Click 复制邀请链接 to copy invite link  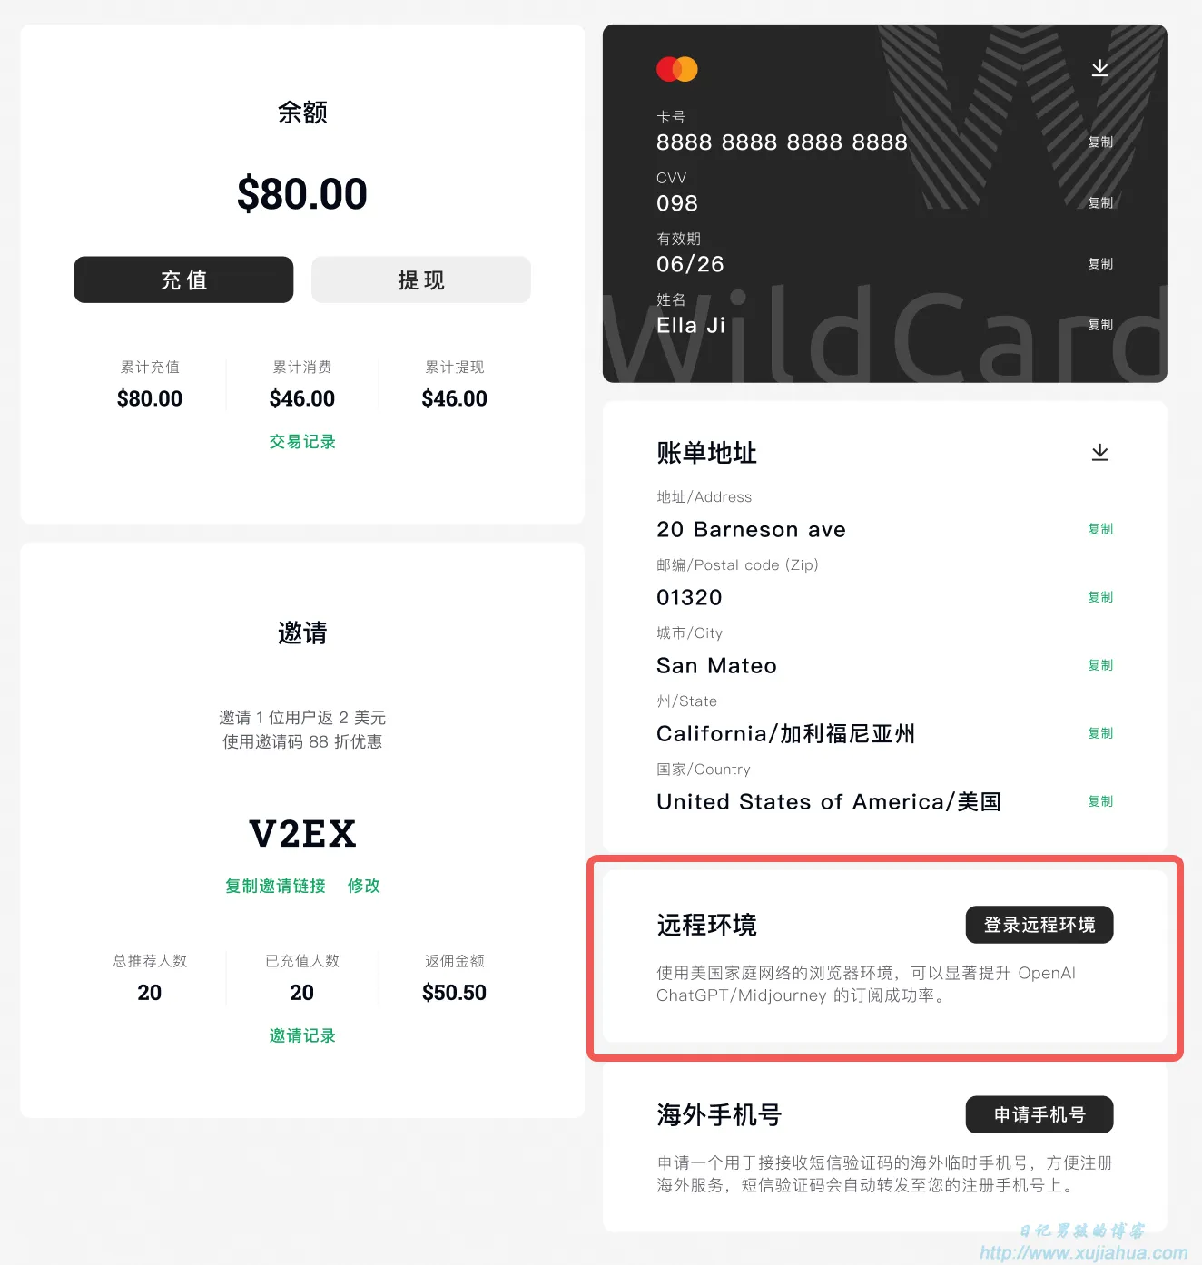pos(275,886)
